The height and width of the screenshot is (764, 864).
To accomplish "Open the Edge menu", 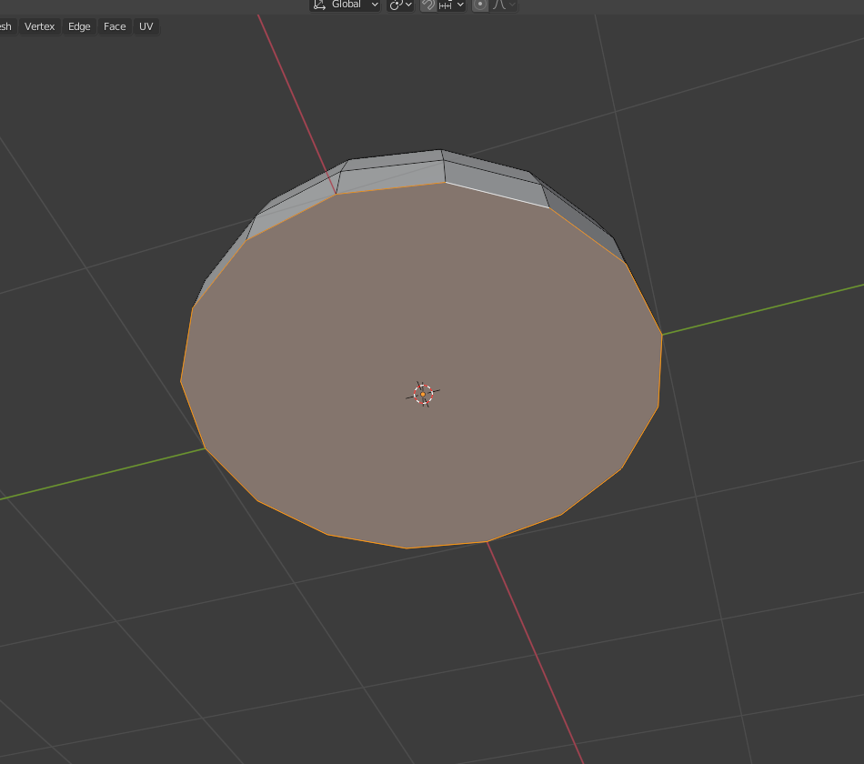I will tap(79, 26).
